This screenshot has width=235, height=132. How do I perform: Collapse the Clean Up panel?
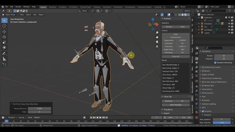click(x=162, y=97)
